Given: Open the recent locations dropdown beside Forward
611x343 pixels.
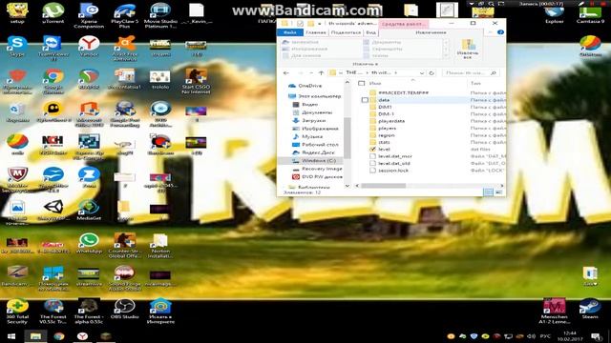Looking at the screenshot, I should 311,72.
